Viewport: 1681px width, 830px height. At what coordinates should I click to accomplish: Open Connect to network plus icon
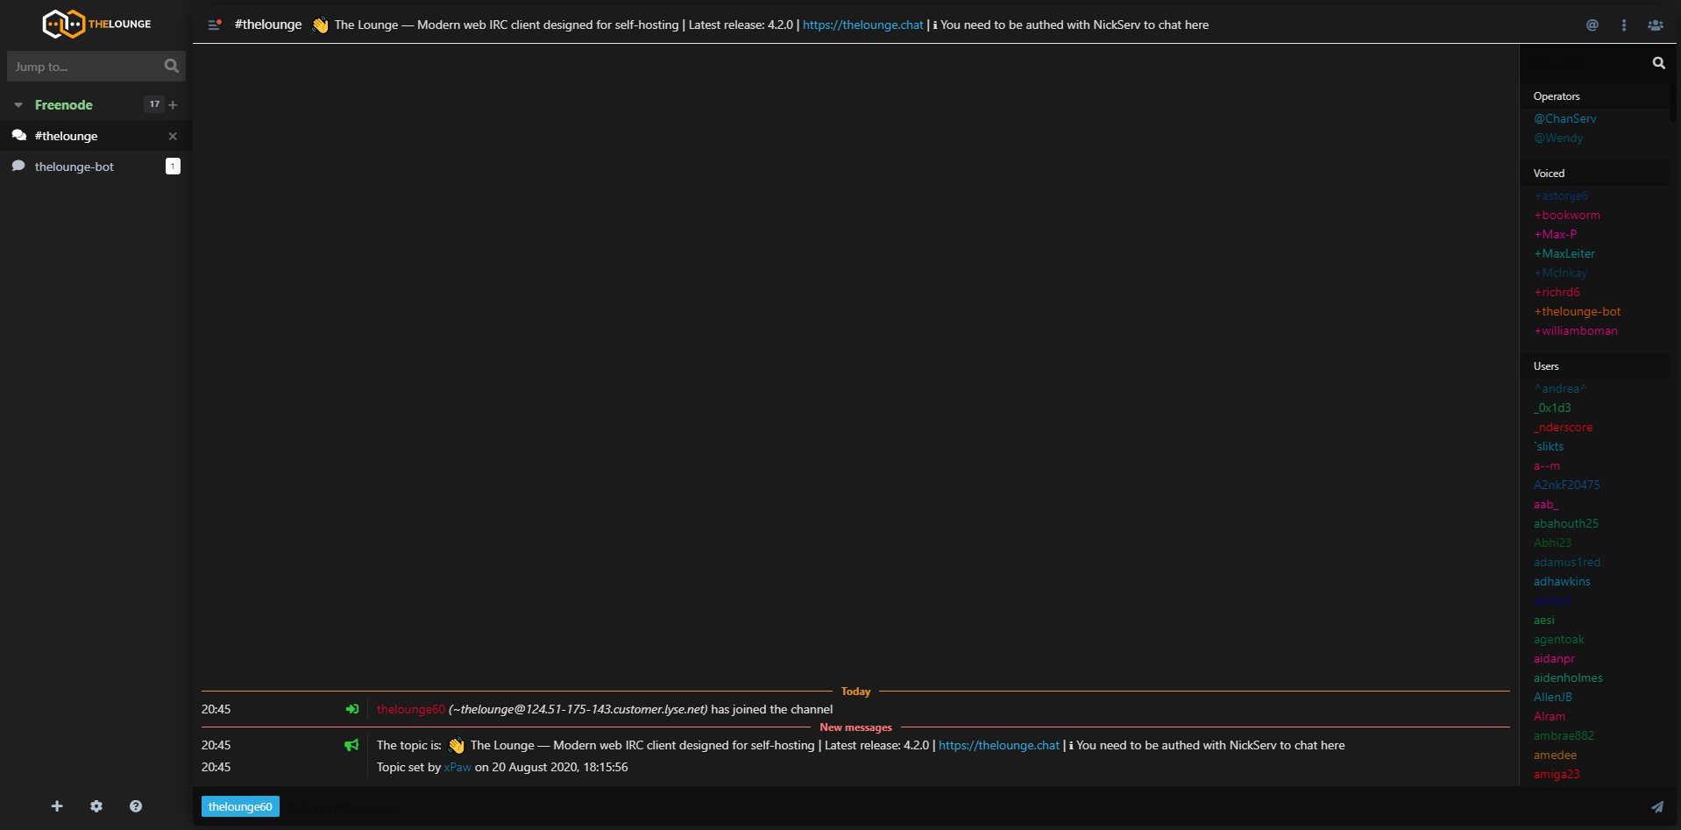pos(57,806)
